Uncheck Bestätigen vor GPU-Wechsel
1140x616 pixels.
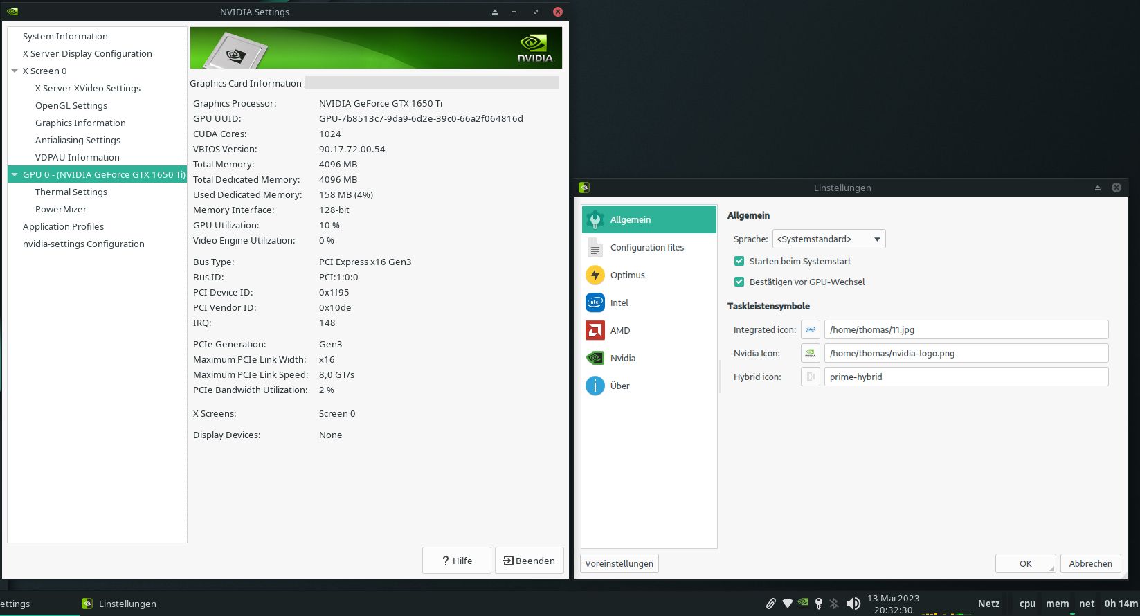(739, 282)
